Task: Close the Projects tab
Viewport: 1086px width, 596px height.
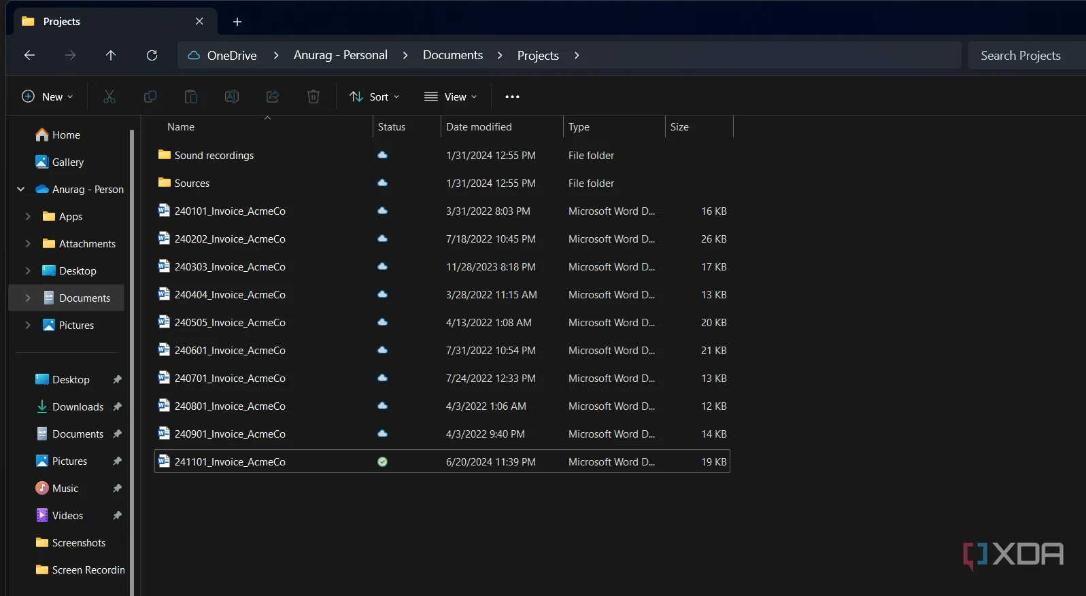Action: pos(199,21)
